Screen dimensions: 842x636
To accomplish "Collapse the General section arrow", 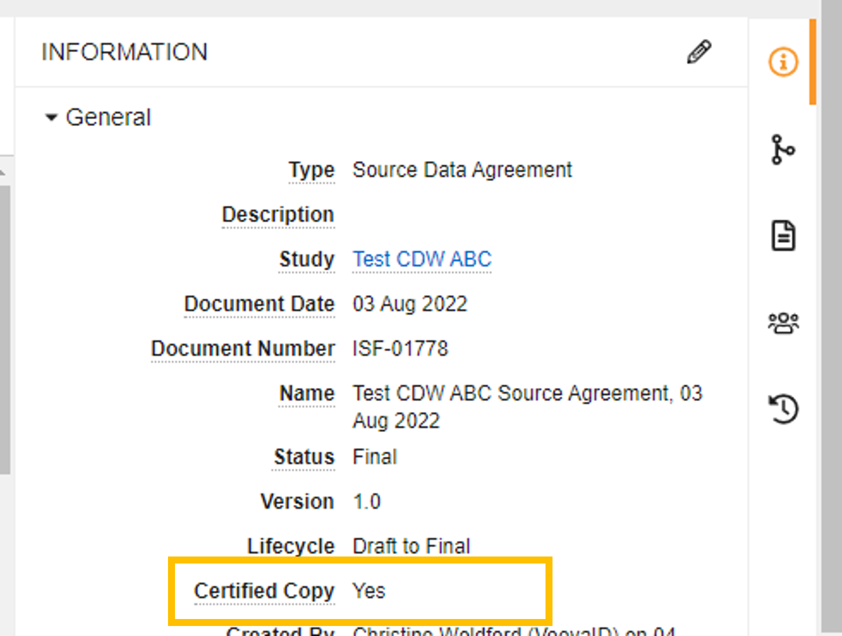I will tap(51, 117).
